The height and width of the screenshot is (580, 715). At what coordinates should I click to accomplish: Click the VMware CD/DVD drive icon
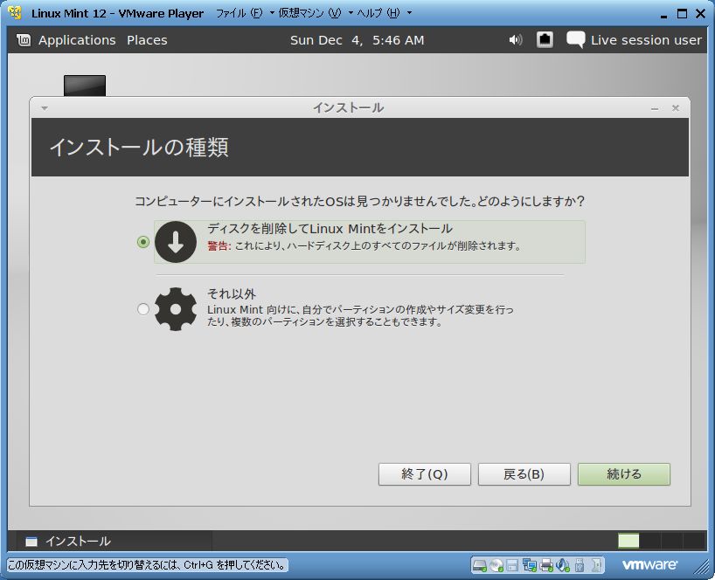pos(496,565)
